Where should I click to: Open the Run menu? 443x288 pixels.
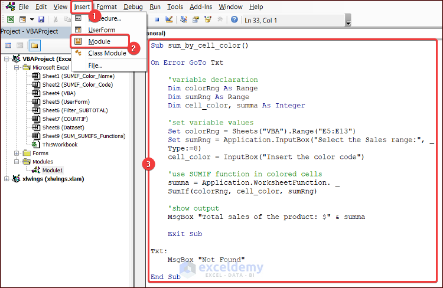[x=155, y=6]
